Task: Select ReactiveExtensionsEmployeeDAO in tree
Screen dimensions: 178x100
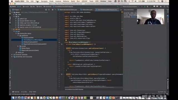Action: pos(35,44)
